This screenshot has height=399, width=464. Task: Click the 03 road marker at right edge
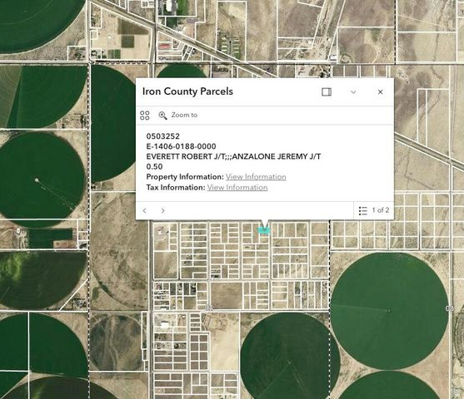(x=449, y=308)
